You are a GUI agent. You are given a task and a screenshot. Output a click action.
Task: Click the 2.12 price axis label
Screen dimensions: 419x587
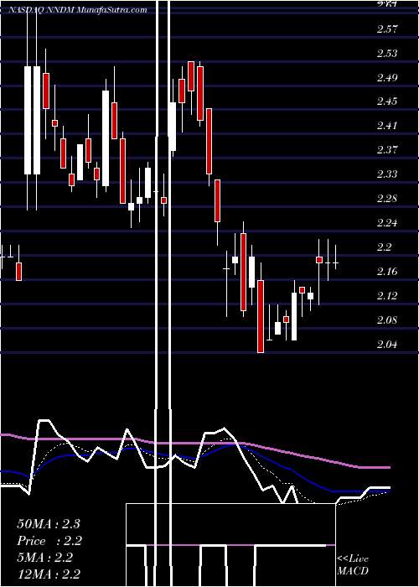tap(387, 296)
